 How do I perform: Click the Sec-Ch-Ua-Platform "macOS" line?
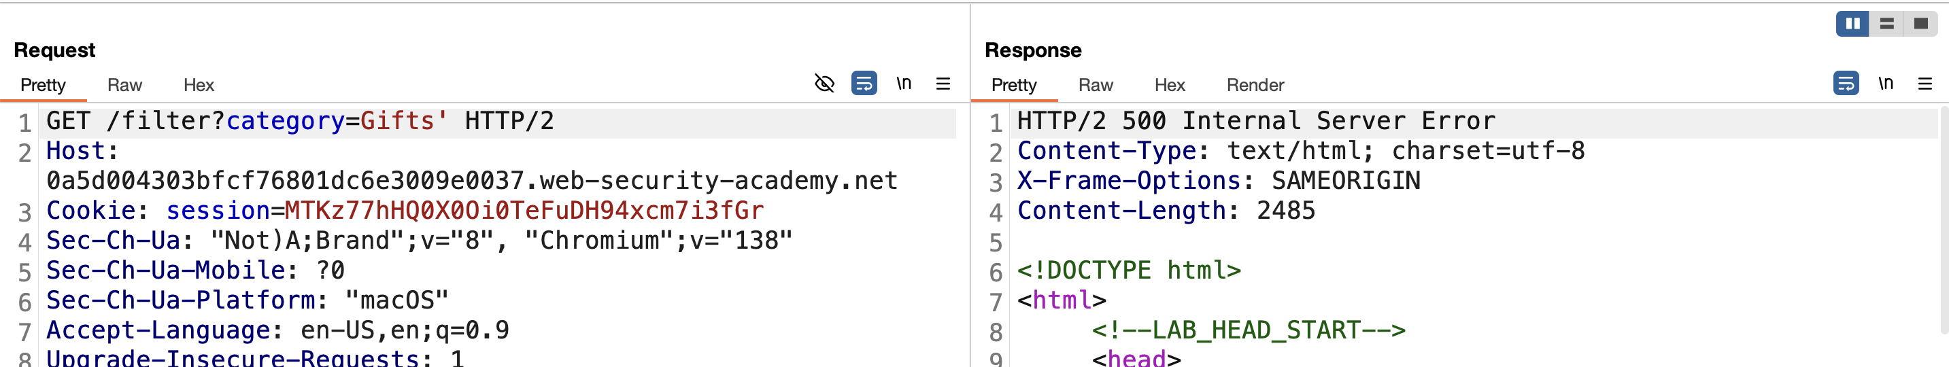(x=248, y=300)
